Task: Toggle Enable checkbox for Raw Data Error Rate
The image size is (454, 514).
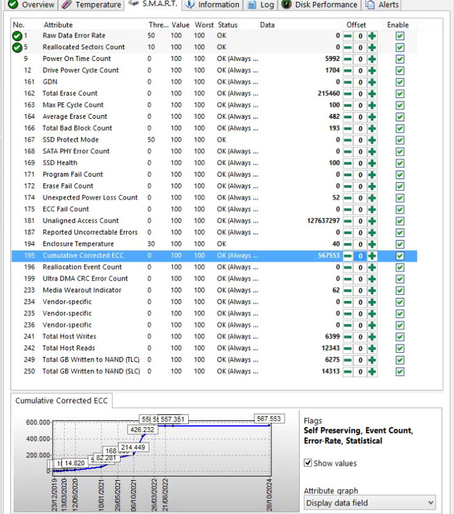Action: [399, 36]
